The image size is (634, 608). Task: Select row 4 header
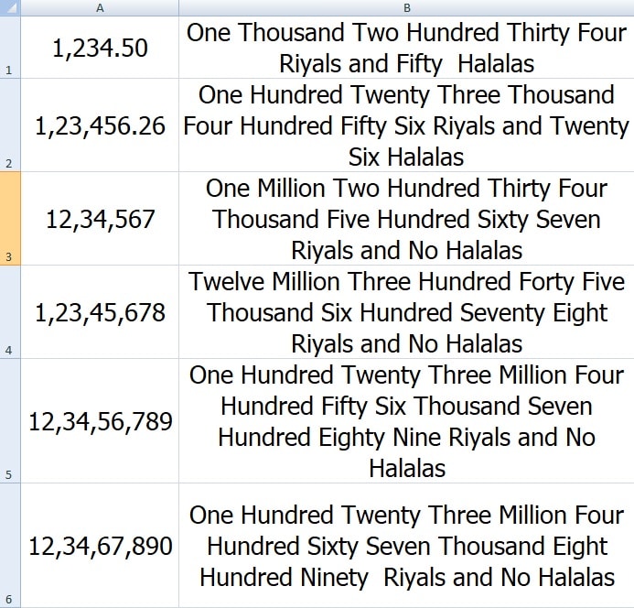[x=10, y=312]
